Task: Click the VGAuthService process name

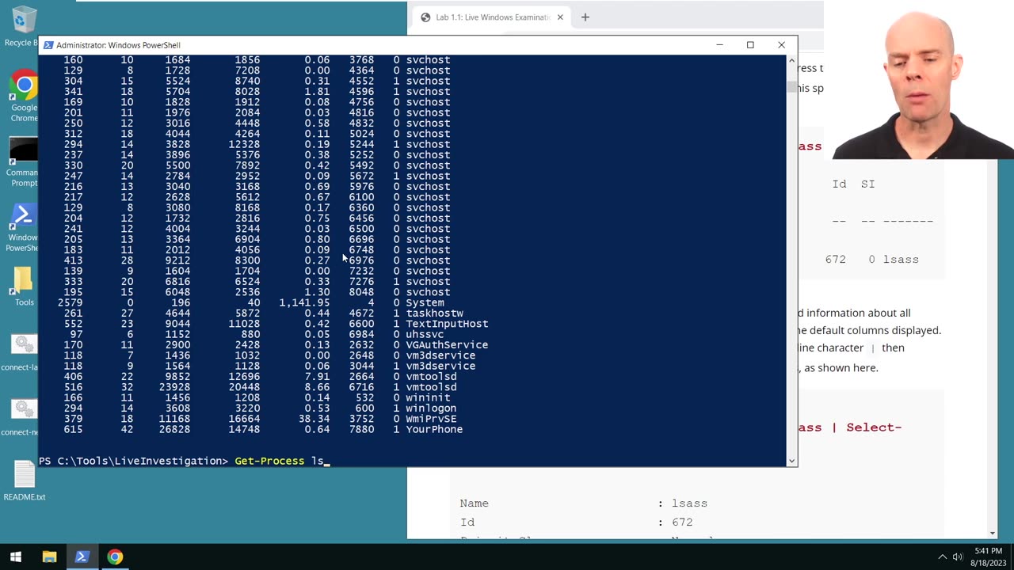Action: (447, 345)
